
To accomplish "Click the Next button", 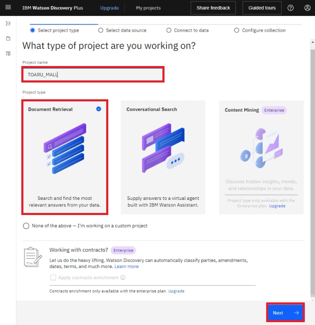I will pyautogui.click(x=285, y=313).
